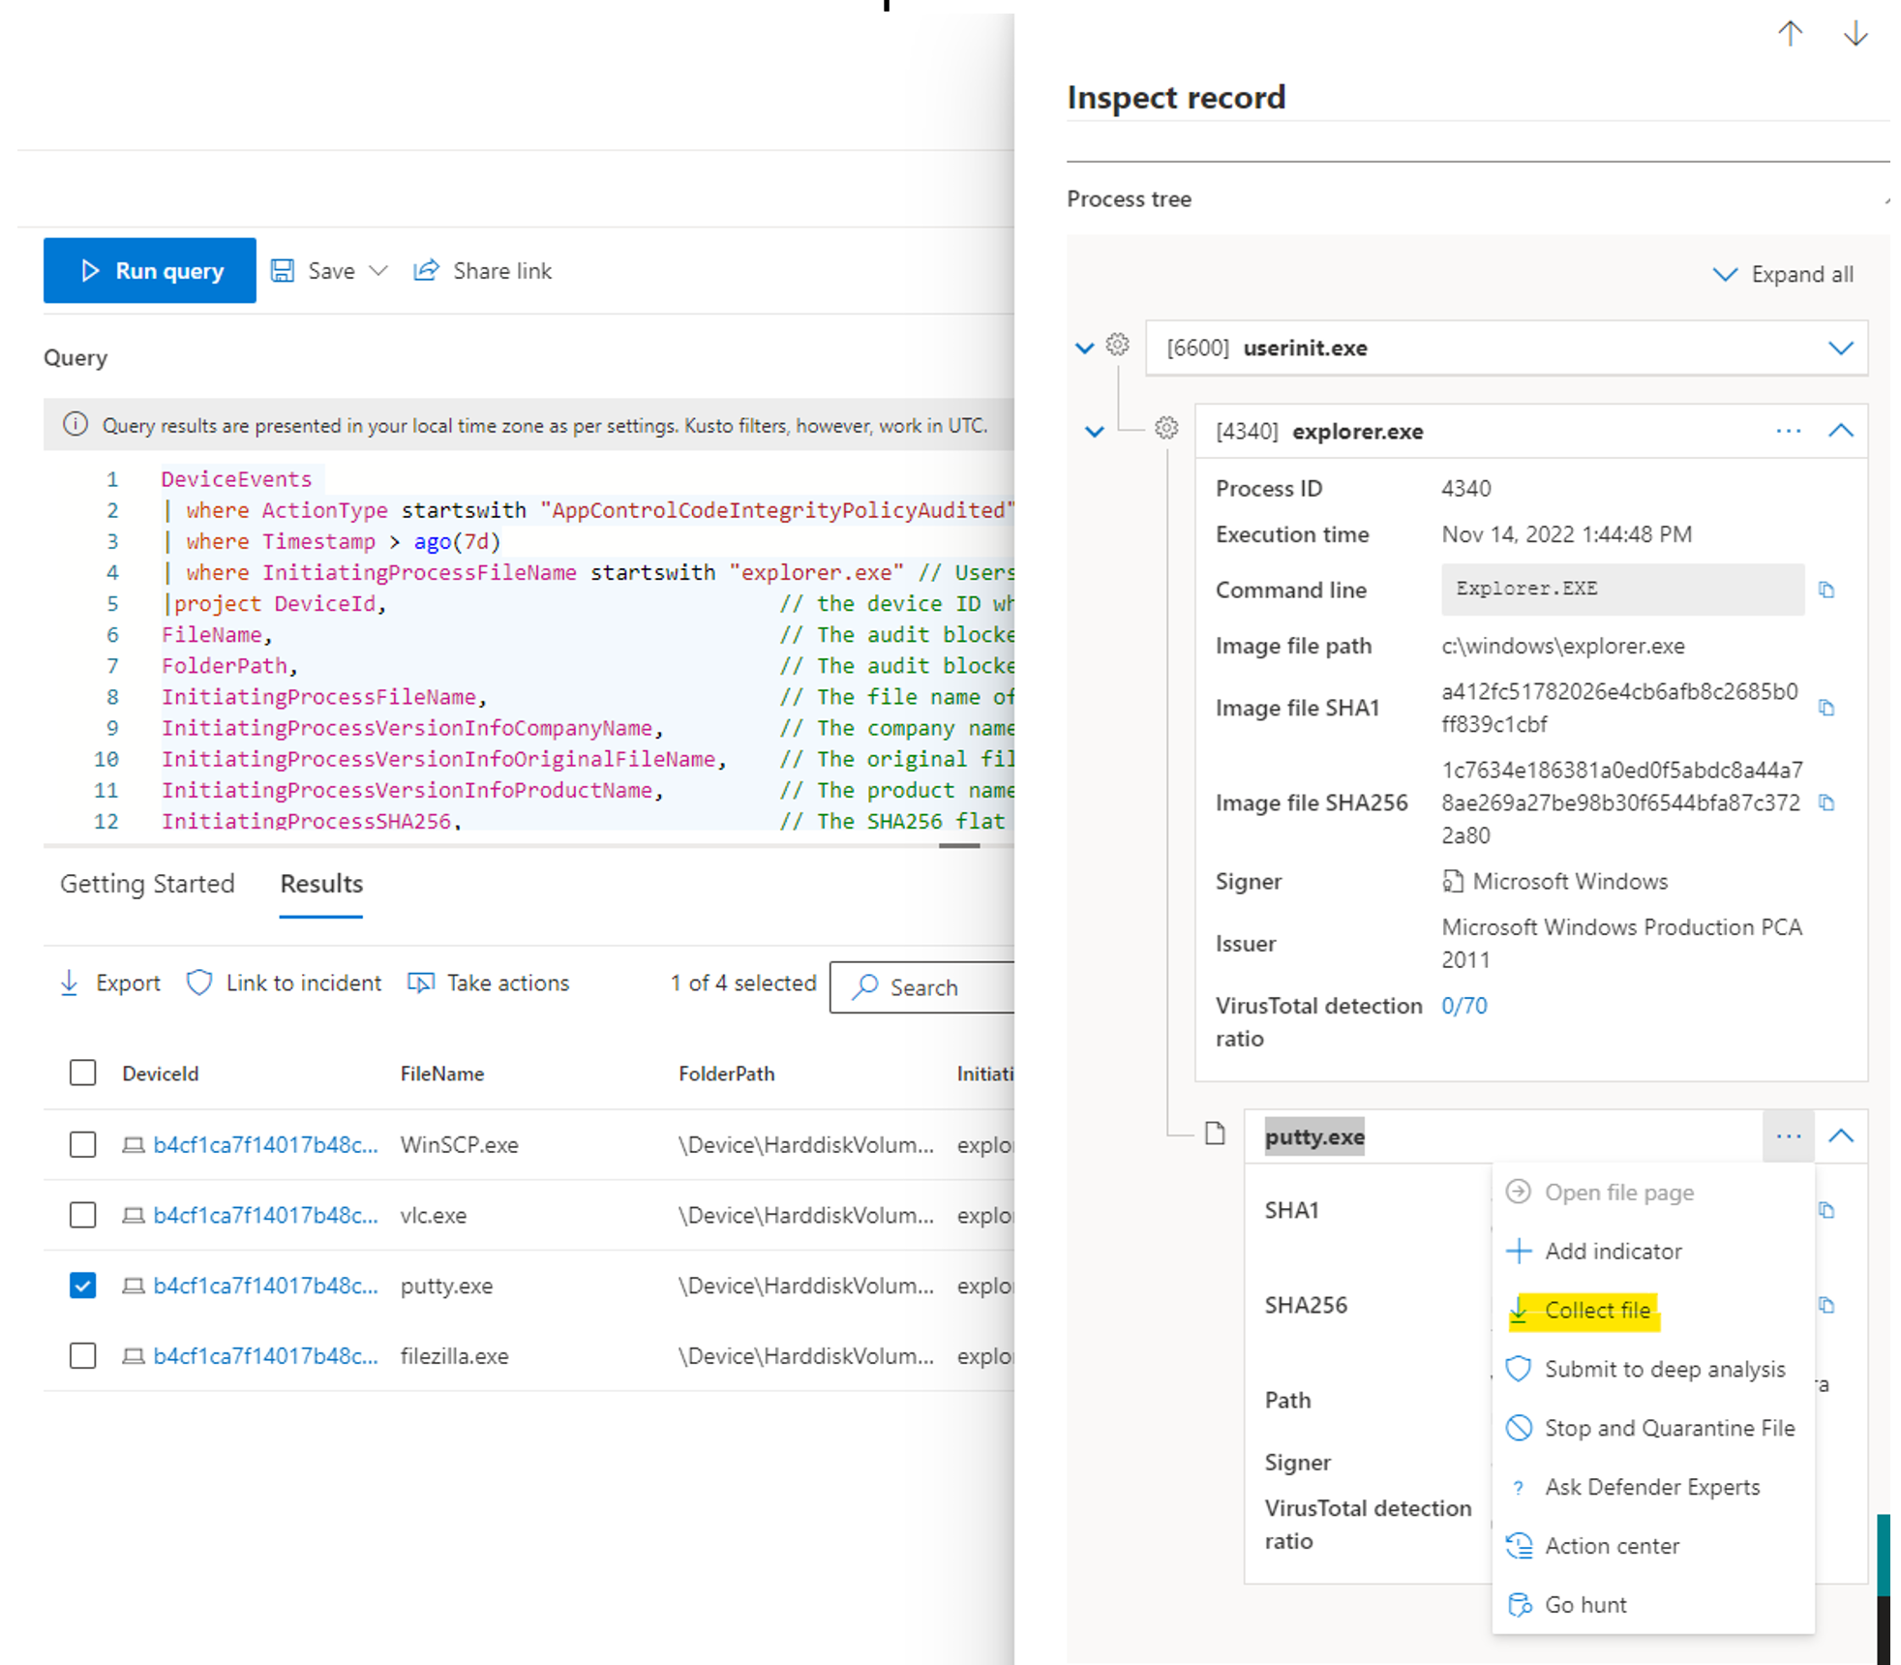Select the 'Getting Started' tab
Screen dimensions: 1901x1665
(145, 883)
